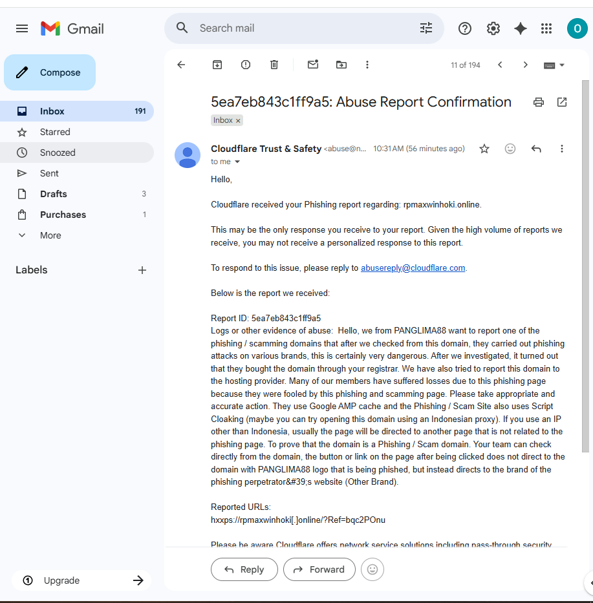
Task: Create a new label plus icon
Action: click(142, 270)
